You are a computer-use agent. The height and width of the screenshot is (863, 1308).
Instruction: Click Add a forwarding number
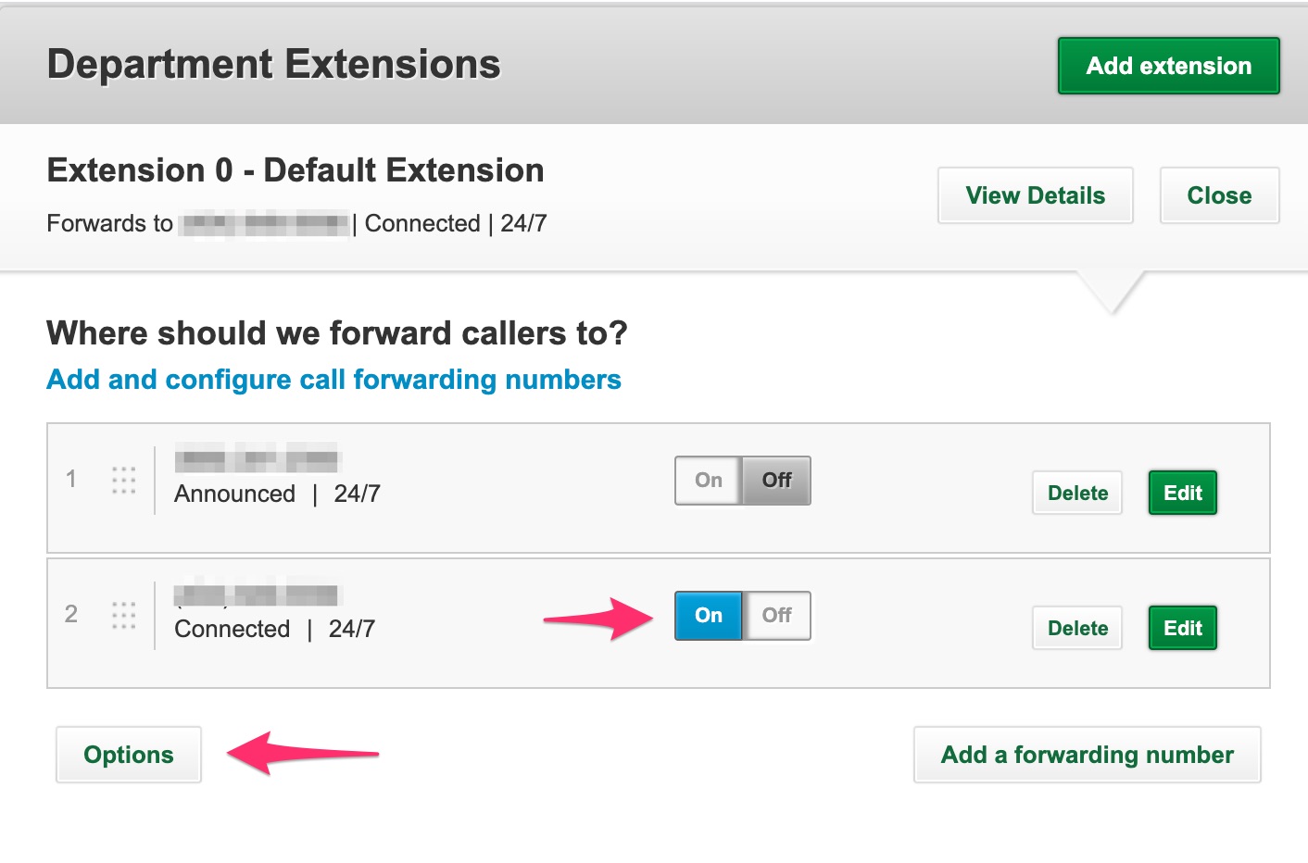1088,755
